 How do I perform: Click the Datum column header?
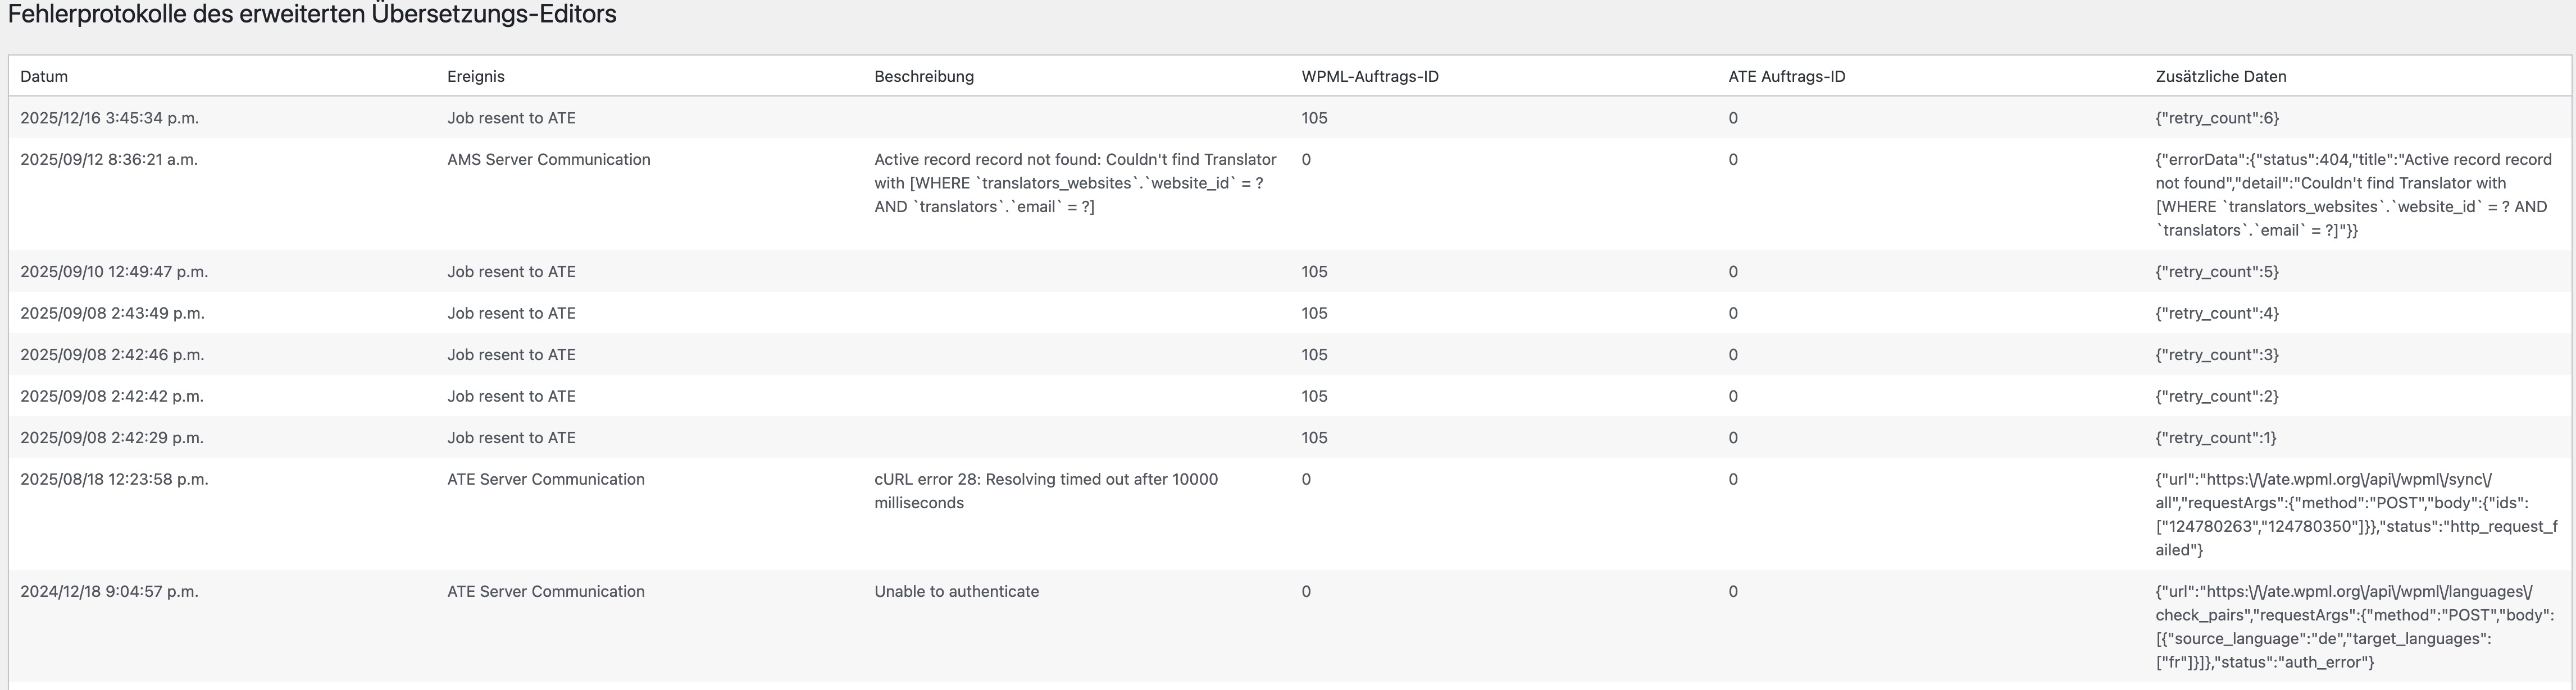click(44, 77)
